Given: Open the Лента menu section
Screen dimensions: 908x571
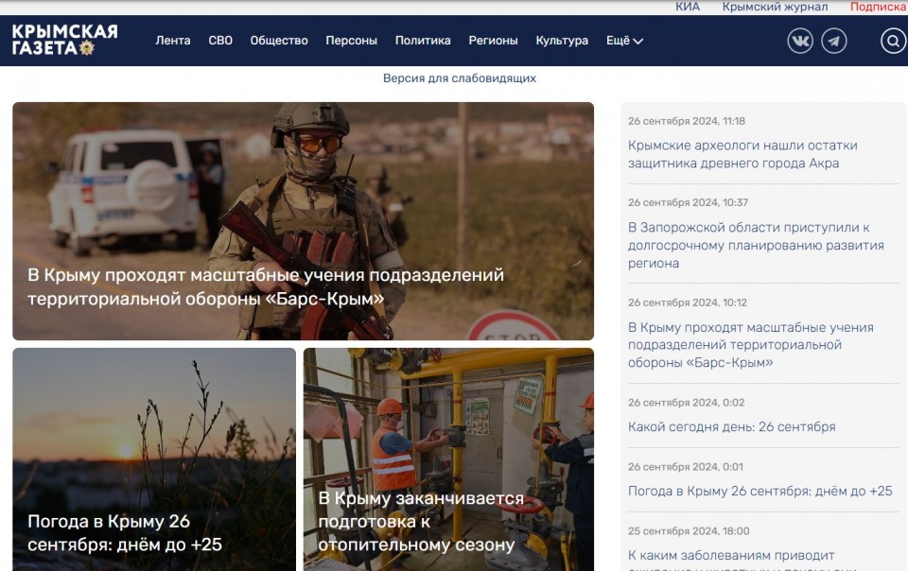Looking at the screenshot, I should click(x=173, y=41).
